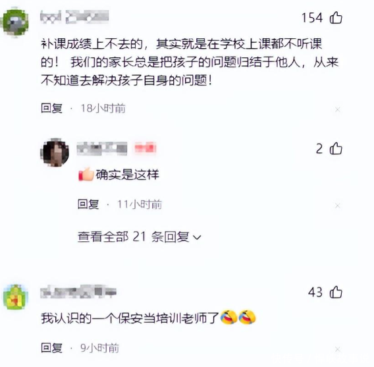Like the comment with 43 likes
Viewport: 374px width, 367px height.
click(336, 292)
